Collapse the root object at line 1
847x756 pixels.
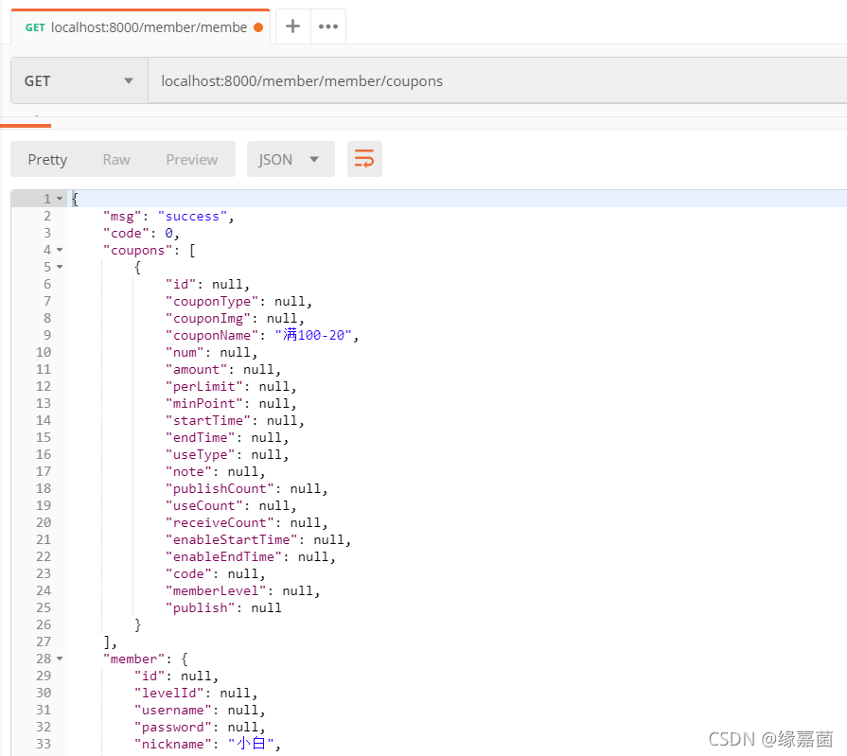60,199
